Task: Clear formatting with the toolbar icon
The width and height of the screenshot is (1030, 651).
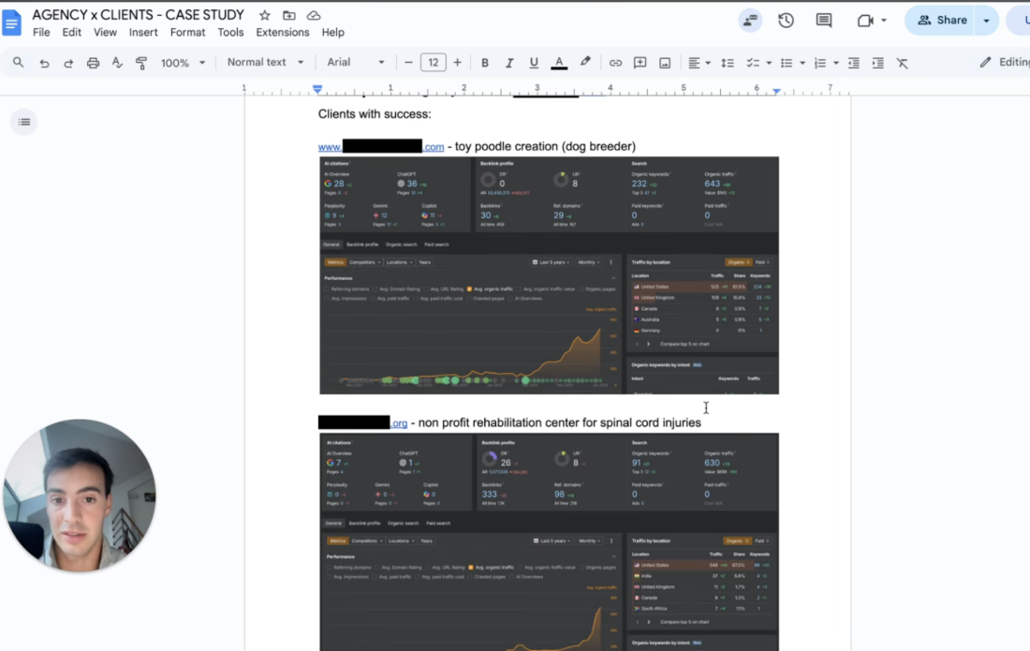Action: coord(902,62)
